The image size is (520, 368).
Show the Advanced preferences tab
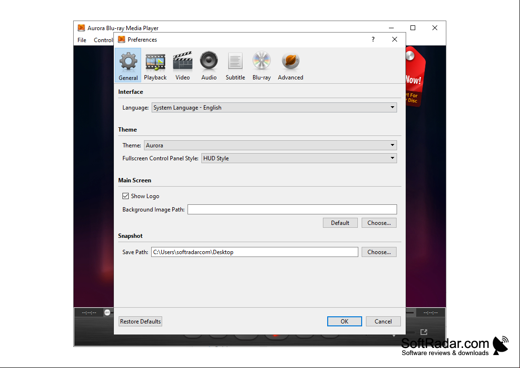coord(290,65)
